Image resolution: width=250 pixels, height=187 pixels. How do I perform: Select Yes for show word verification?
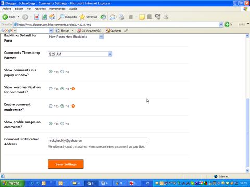pyautogui.click(x=51, y=89)
